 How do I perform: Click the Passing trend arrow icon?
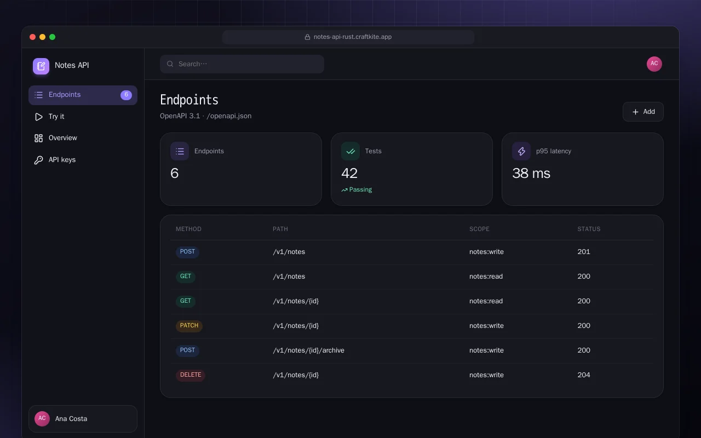coord(344,190)
